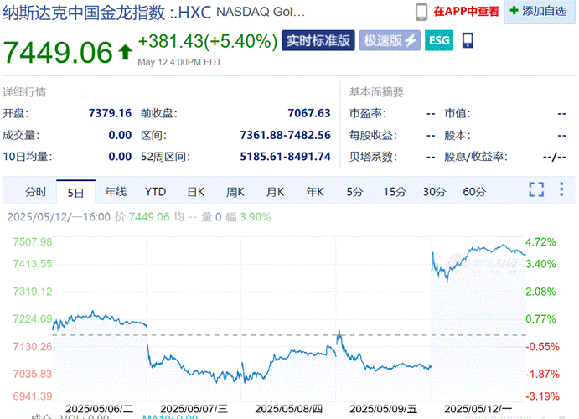Click the percent axis label -3.19%
This screenshot has width=579, height=419.
[542, 396]
